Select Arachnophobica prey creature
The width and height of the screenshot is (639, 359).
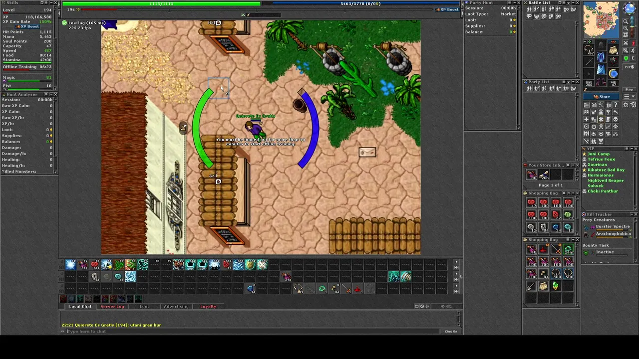click(613, 233)
